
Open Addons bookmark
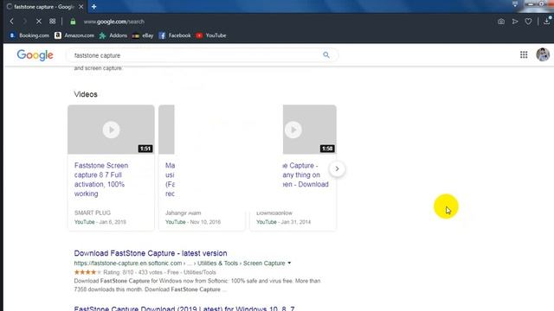tap(113, 35)
